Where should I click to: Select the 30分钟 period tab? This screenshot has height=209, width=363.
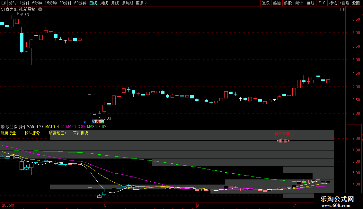(65, 3)
